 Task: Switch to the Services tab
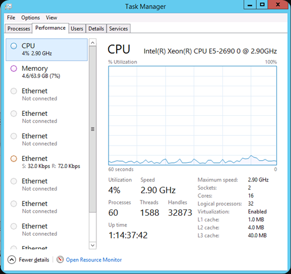(x=118, y=29)
